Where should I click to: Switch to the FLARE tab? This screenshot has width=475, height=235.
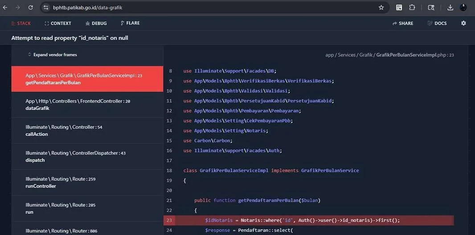click(130, 23)
